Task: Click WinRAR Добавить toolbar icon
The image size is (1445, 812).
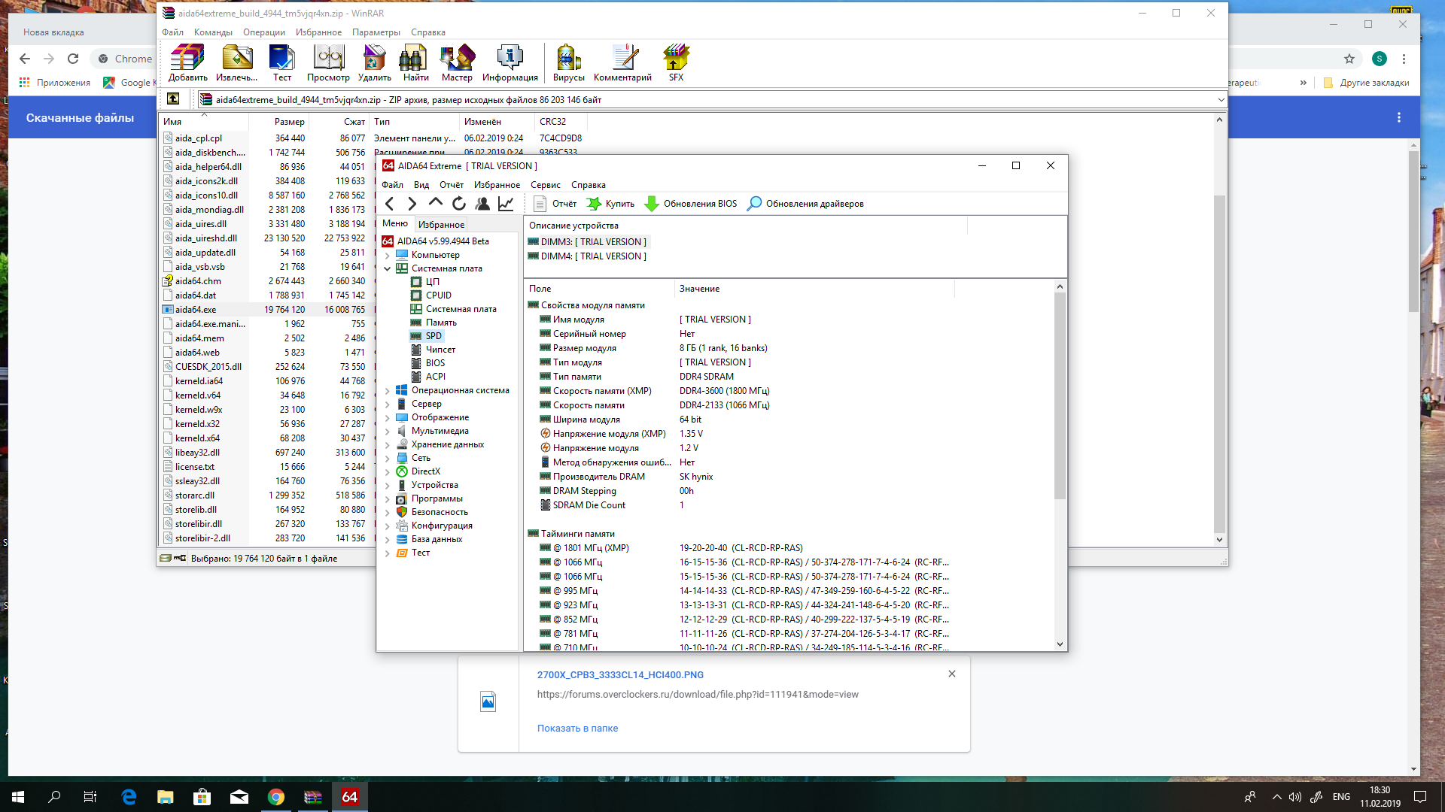Action: point(187,59)
